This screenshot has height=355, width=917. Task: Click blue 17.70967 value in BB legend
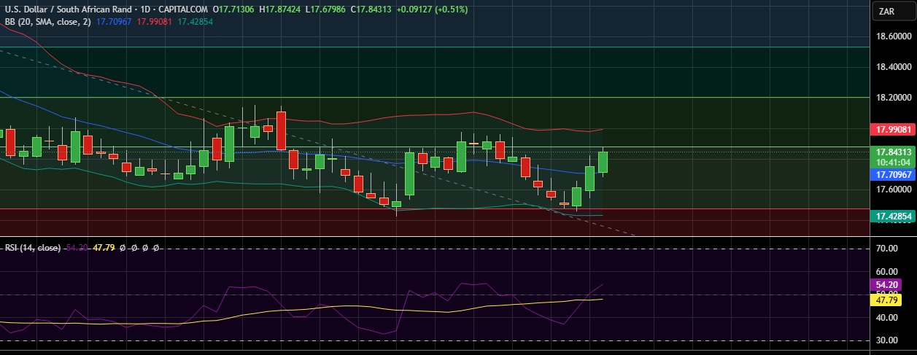point(115,22)
